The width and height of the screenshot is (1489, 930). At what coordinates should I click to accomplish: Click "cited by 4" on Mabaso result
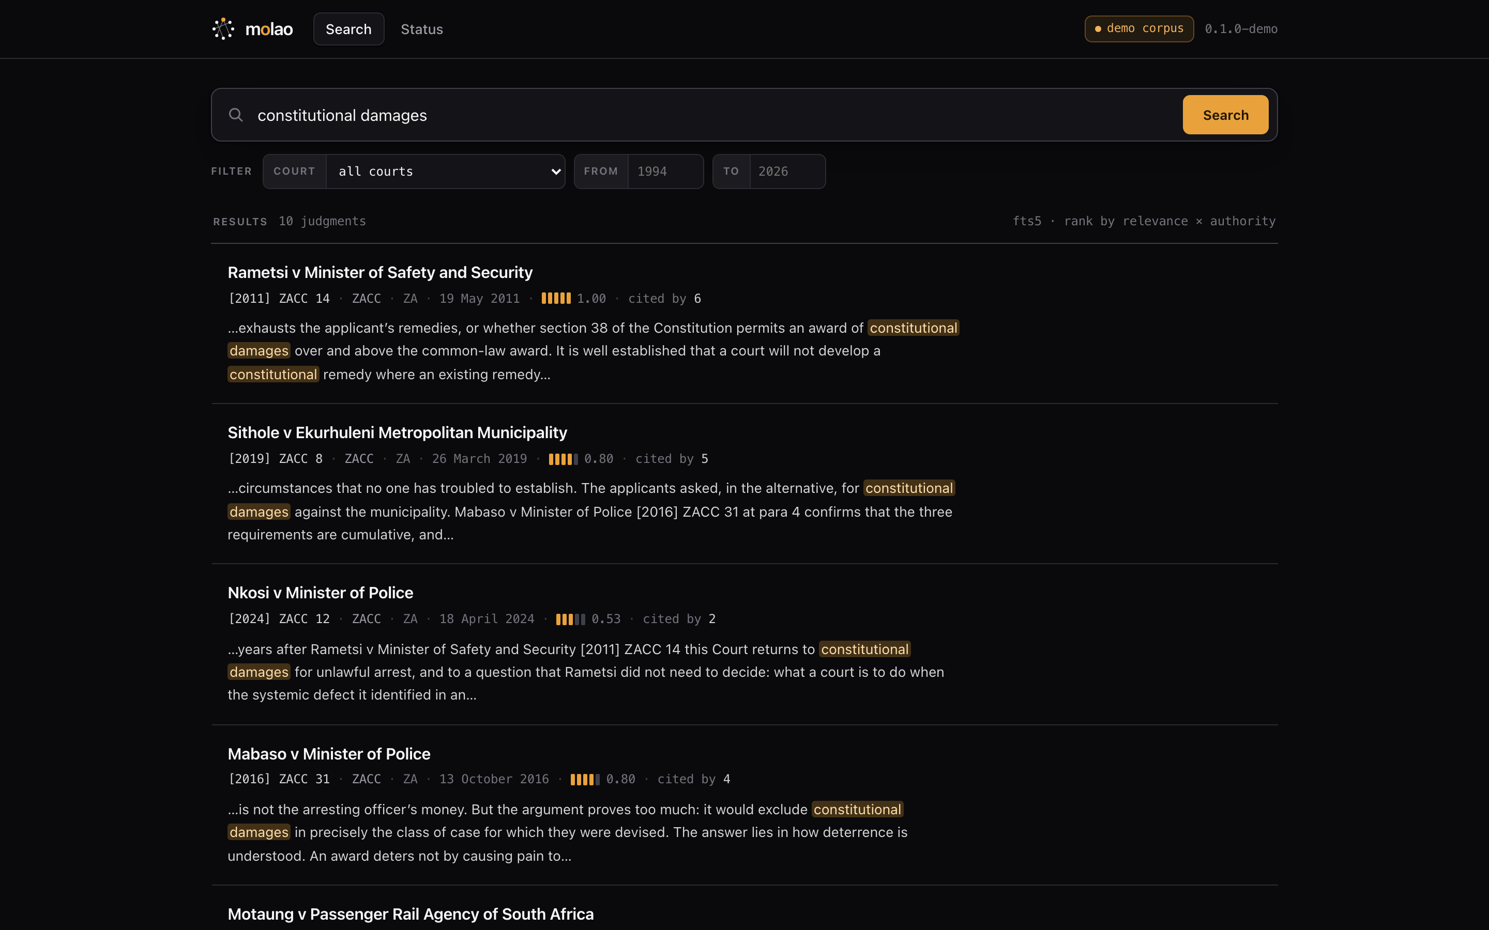(694, 779)
